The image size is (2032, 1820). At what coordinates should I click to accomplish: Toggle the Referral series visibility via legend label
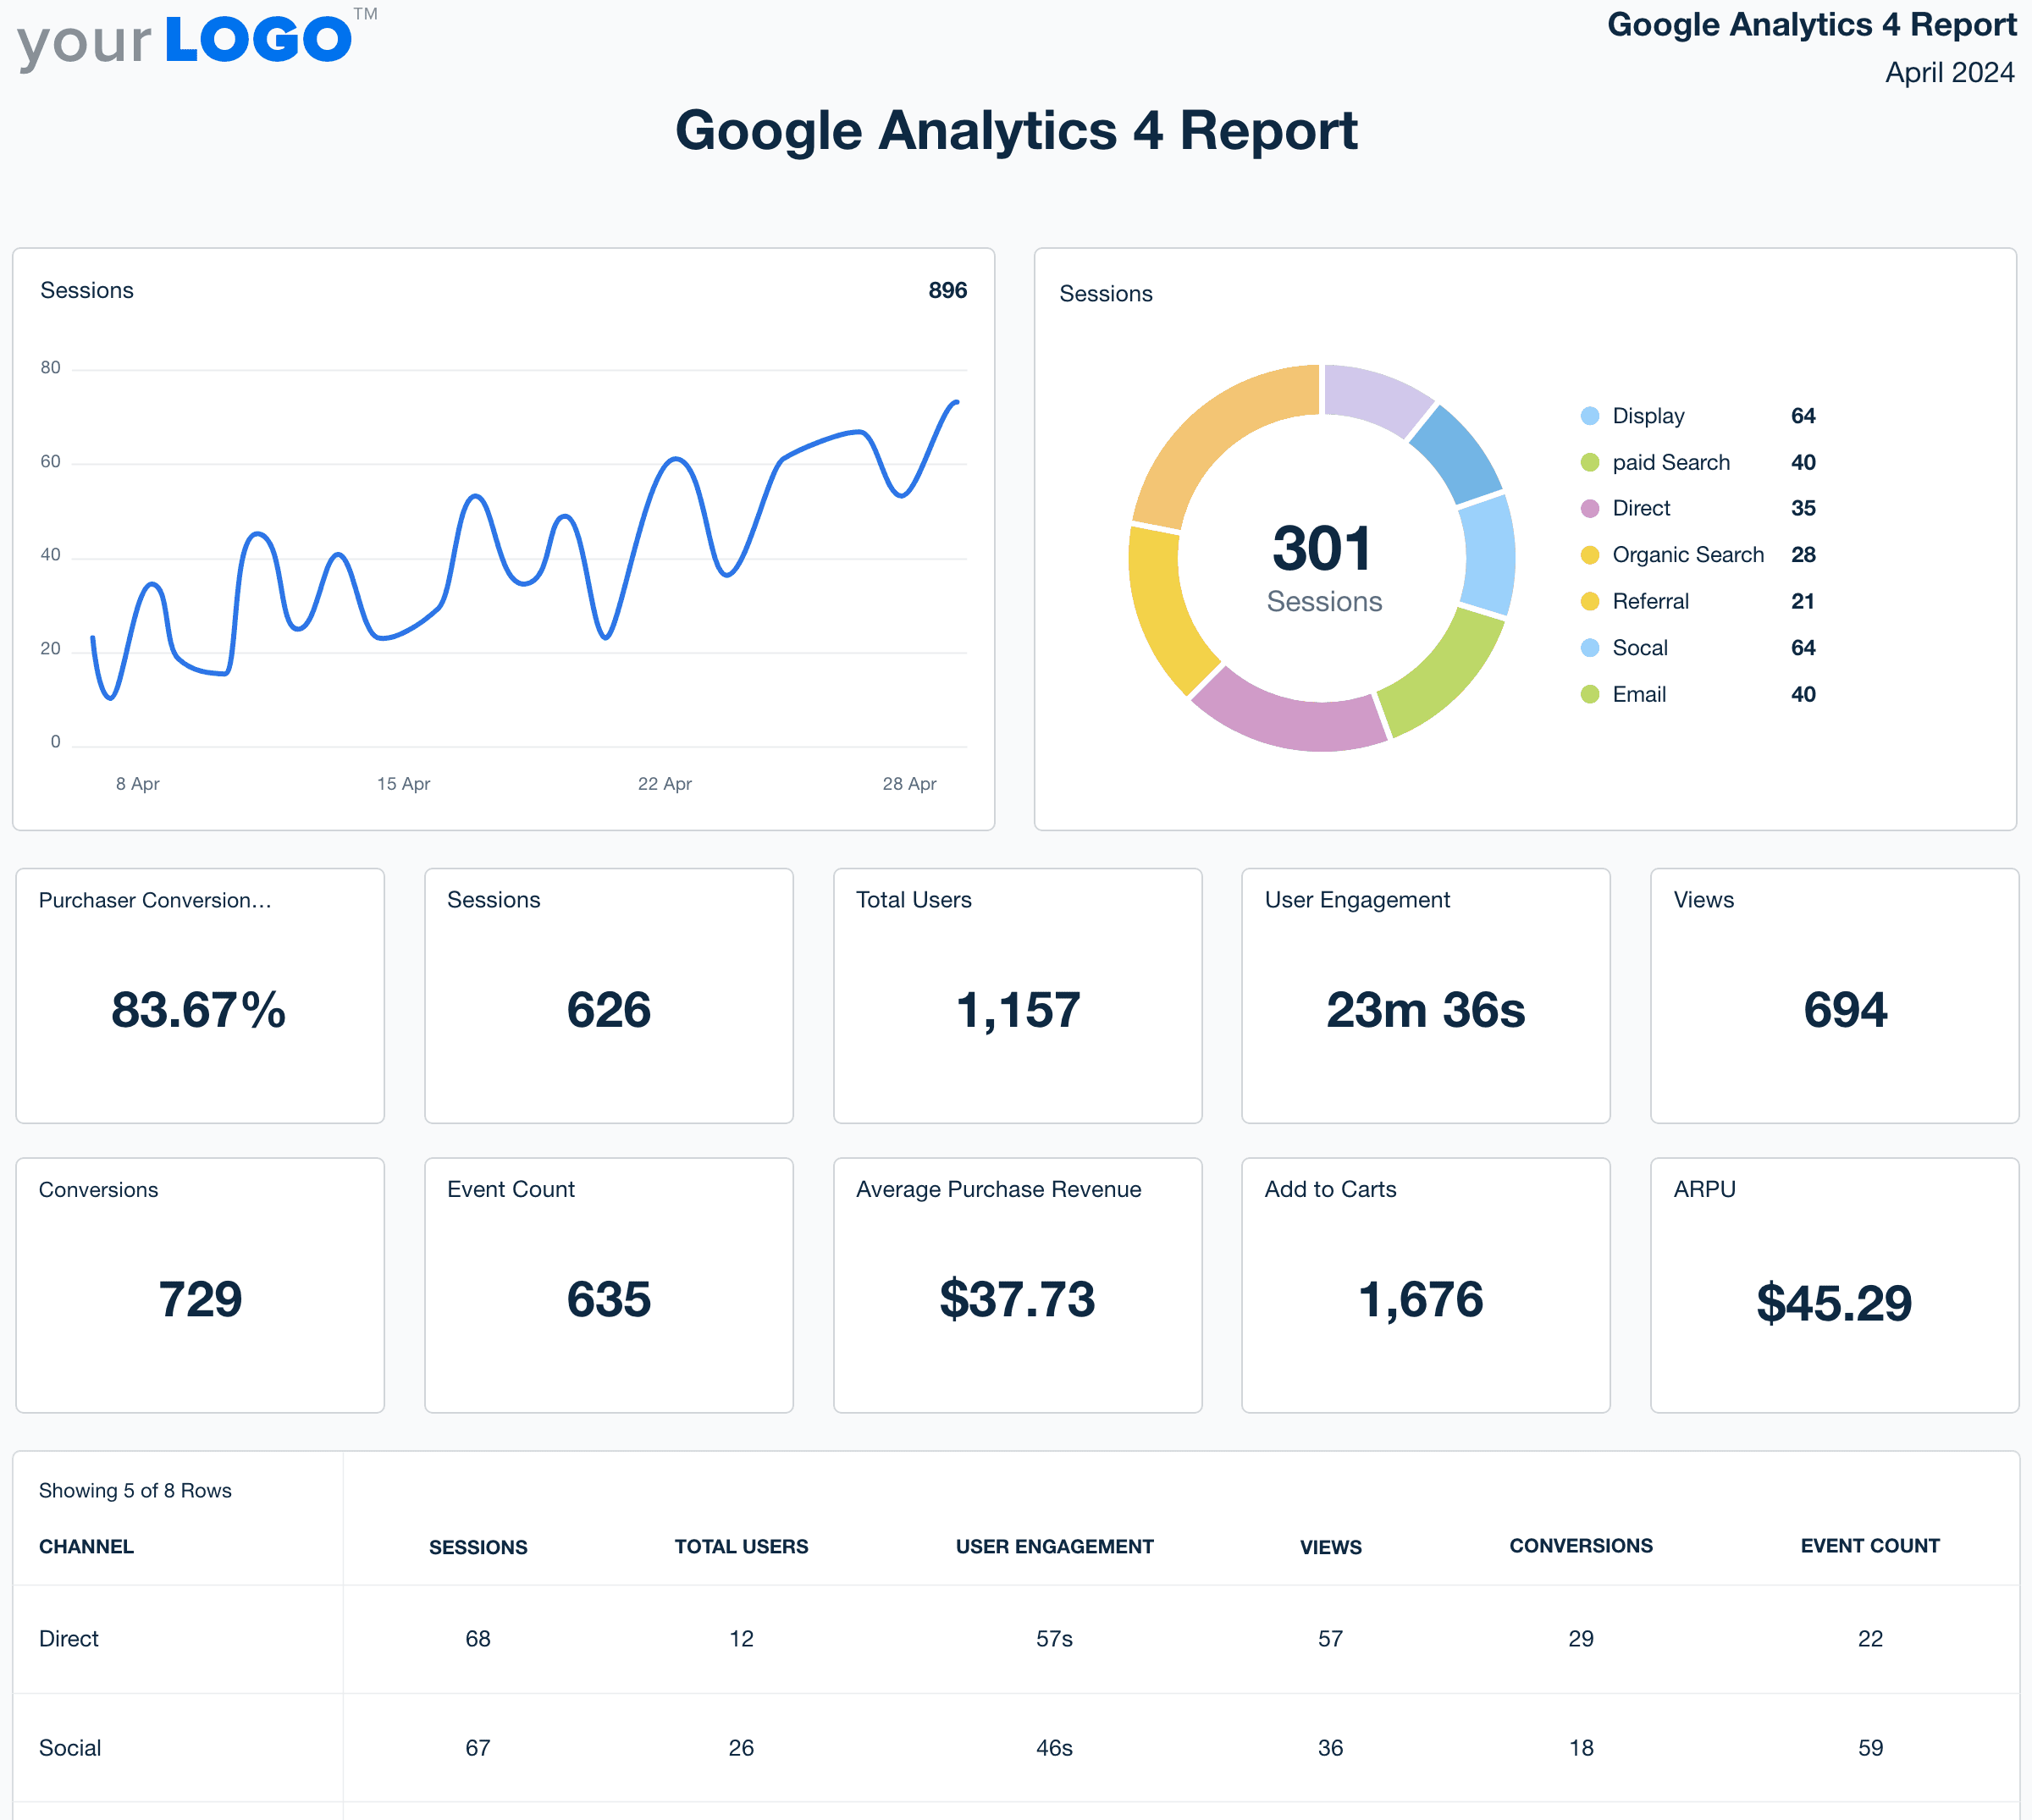pyautogui.click(x=1651, y=601)
